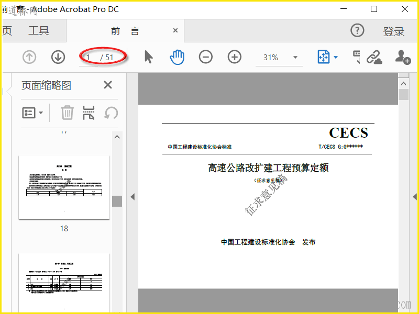Open the Help question mark icon
The height and width of the screenshot is (314, 419).
(357, 30)
